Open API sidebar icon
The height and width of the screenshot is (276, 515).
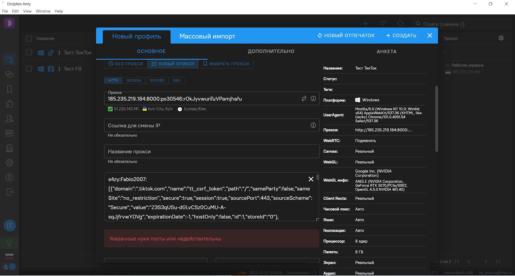pos(9,133)
